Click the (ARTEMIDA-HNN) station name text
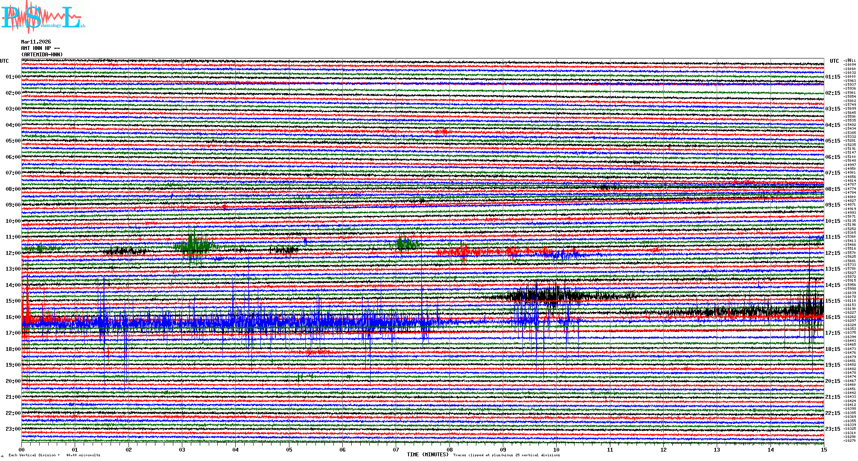The height and width of the screenshot is (461, 858). (42, 55)
